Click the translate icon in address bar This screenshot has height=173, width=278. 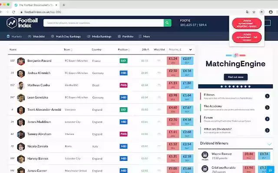(247, 12)
